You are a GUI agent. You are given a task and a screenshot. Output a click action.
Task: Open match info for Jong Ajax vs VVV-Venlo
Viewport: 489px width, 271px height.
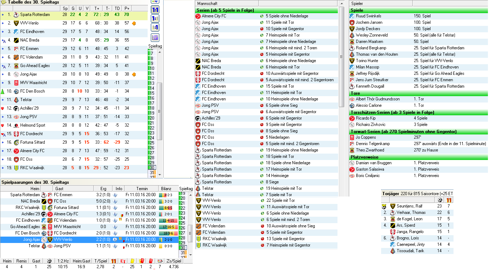coord(115,239)
